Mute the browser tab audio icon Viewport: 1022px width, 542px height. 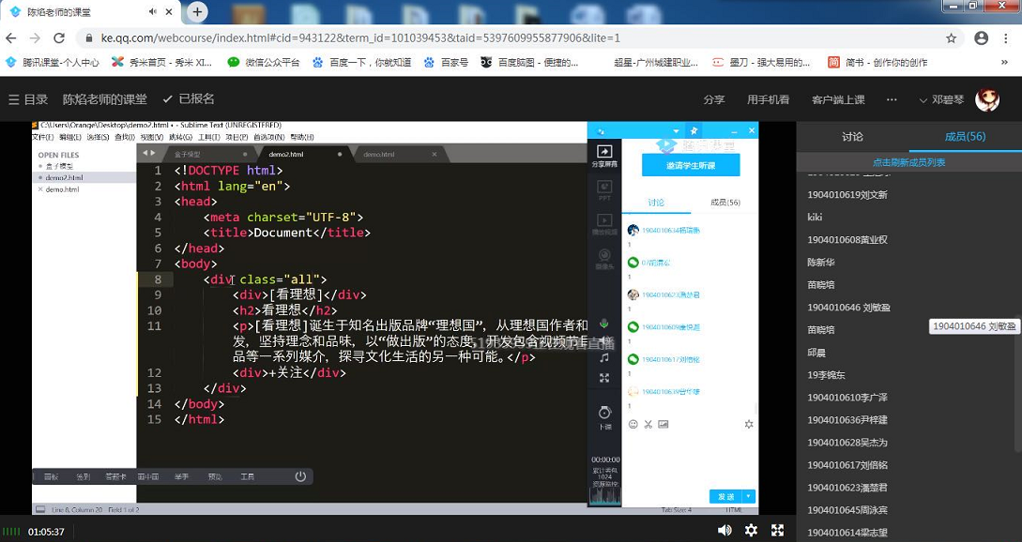coord(154,12)
